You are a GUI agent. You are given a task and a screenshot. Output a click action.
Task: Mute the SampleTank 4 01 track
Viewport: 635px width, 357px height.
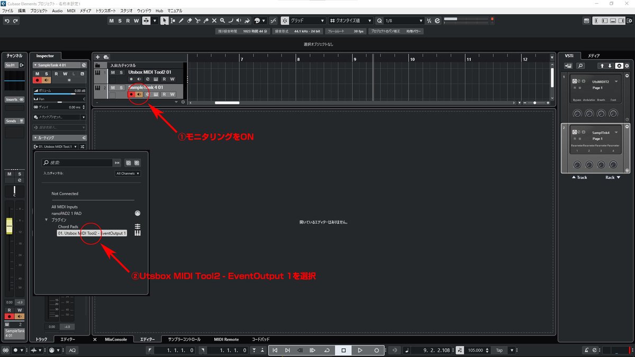[x=113, y=87]
